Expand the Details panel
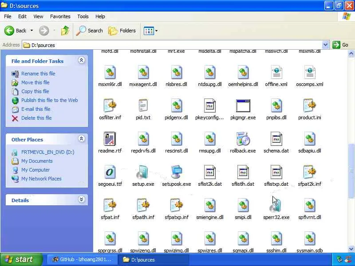The width and height of the screenshot is (355, 266). (82, 199)
